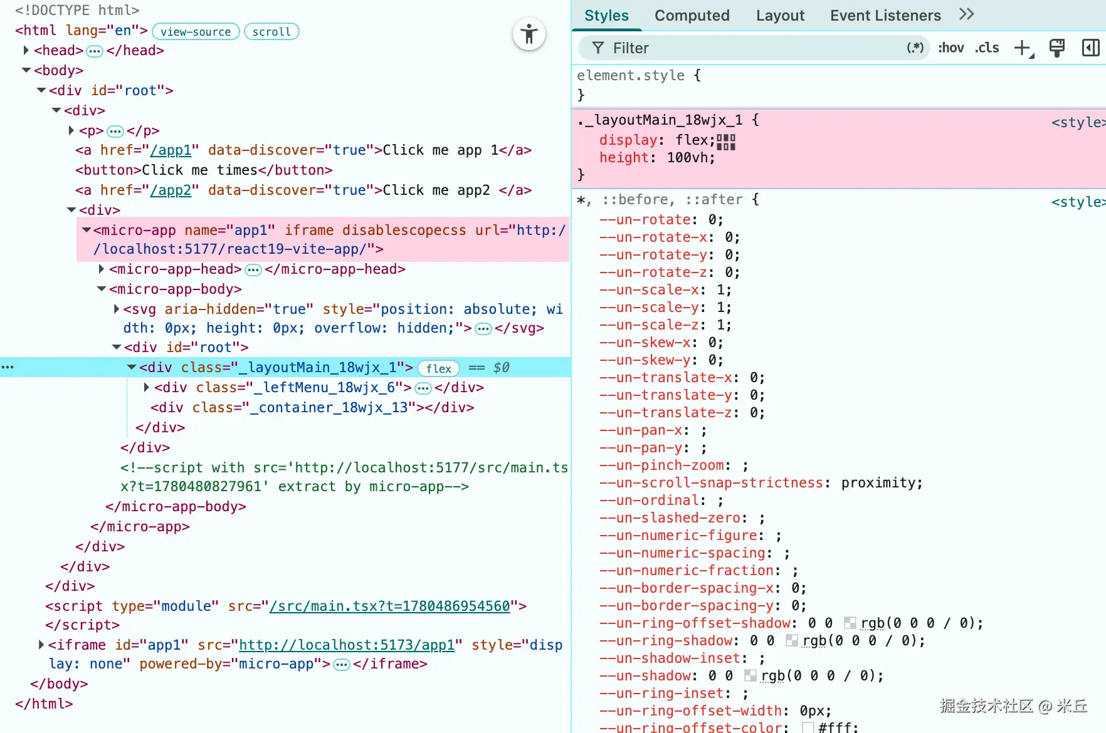
Task: Open color swatch for --un-ring-shadow
Action: (x=792, y=640)
